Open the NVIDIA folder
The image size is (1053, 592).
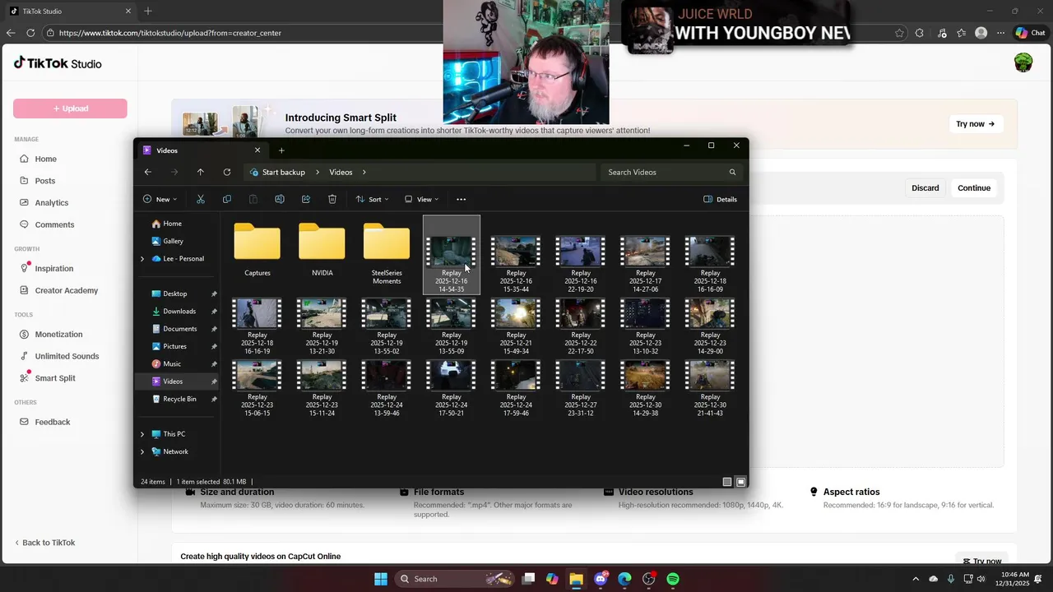(322, 250)
